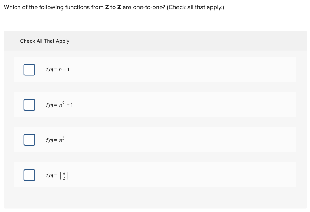Screen dimensions: 310x212
Task: Click the f(n) = n² + 1 answer row
Action: pos(155,104)
